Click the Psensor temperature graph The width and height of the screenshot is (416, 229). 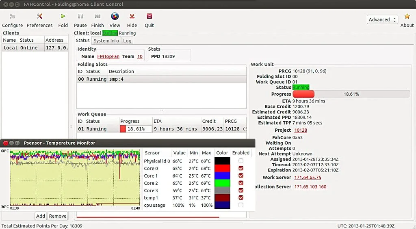click(x=75, y=178)
